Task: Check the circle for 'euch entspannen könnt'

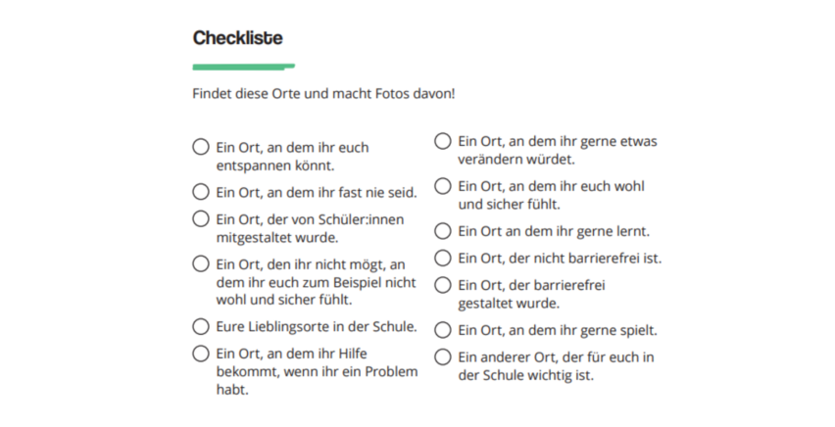Action: click(201, 147)
